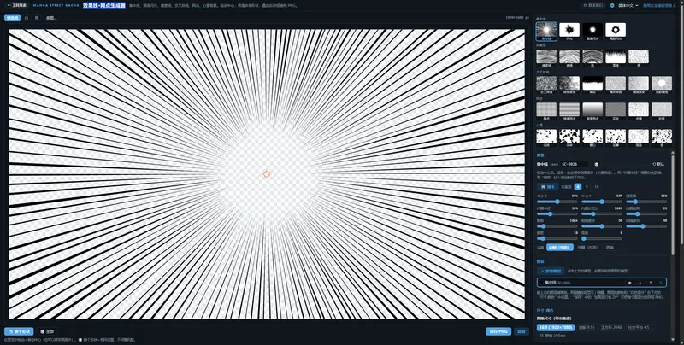
Task: Choose the black top edge hatching preset
Action: click(593, 84)
